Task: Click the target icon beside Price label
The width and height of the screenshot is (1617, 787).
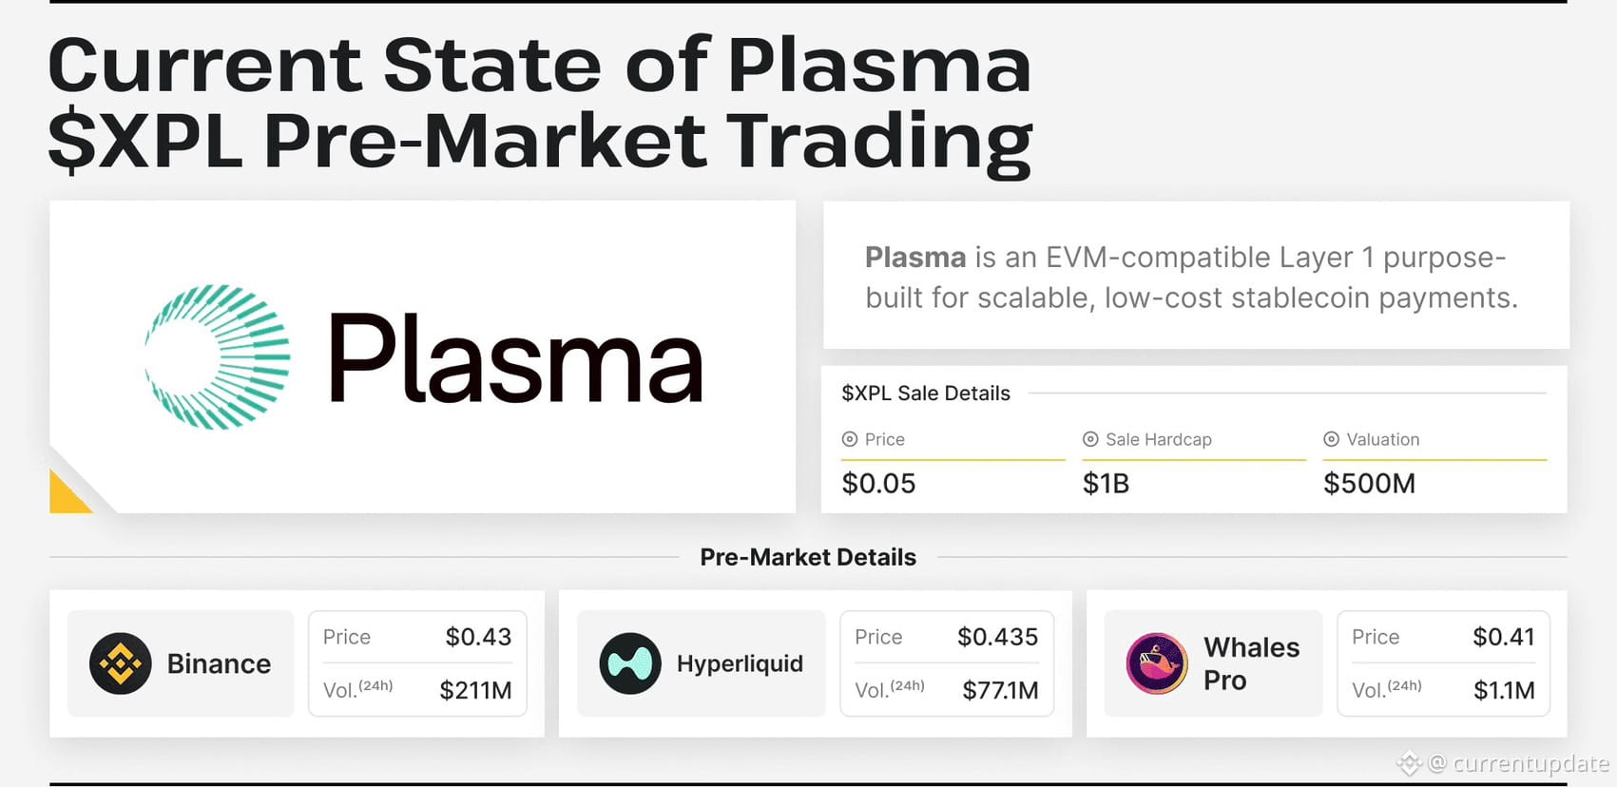Action: pyautogui.click(x=850, y=439)
